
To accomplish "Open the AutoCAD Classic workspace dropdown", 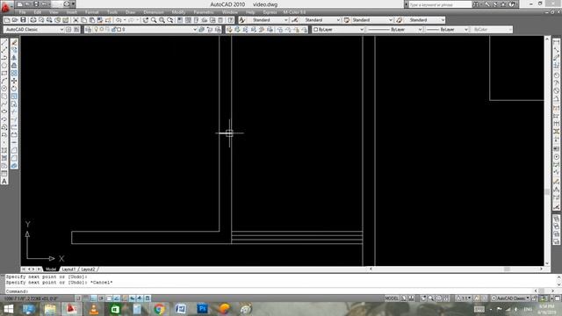I will point(34,29).
